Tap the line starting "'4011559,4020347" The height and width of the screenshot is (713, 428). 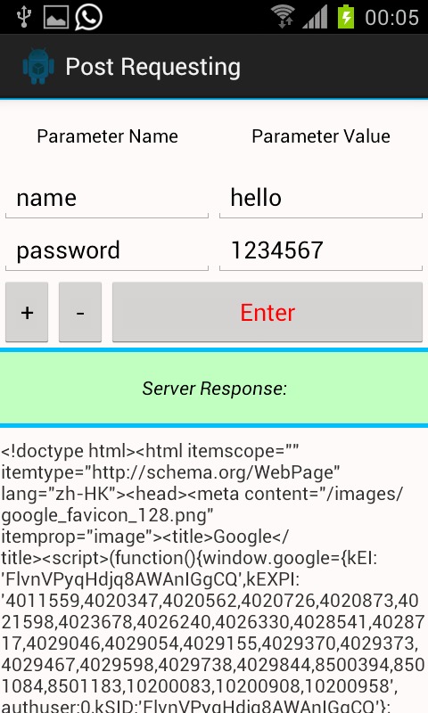point(210,601)
